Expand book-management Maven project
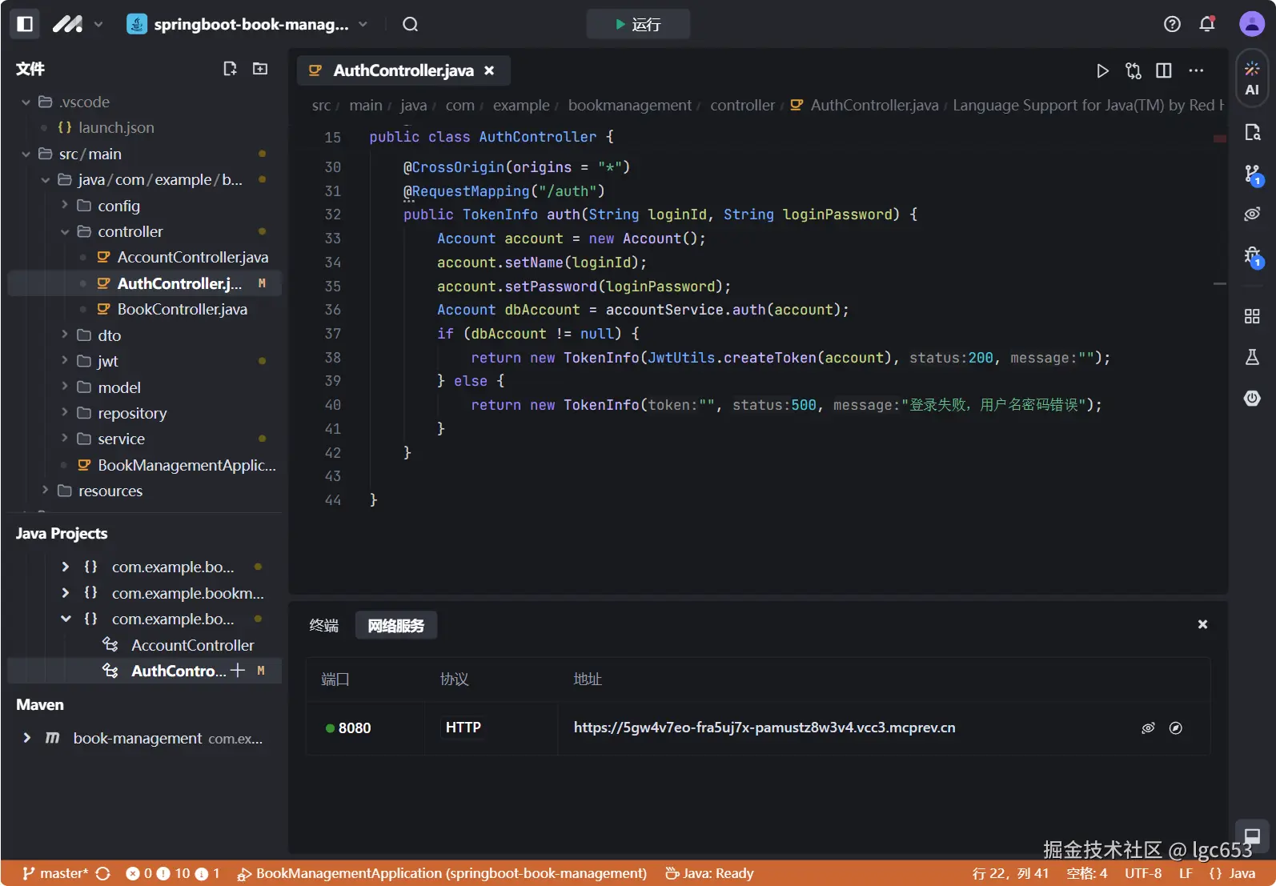 coord(27,738)
